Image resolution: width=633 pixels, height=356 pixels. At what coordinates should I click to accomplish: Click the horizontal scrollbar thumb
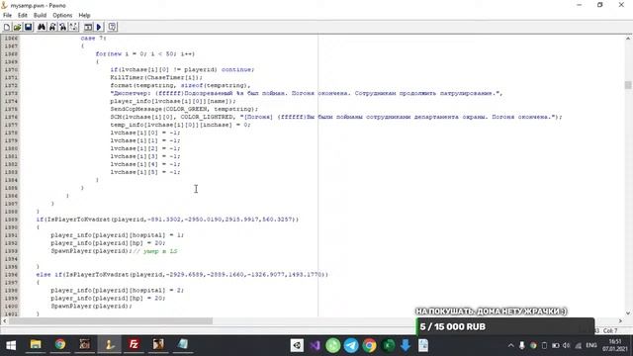point(111,320)
